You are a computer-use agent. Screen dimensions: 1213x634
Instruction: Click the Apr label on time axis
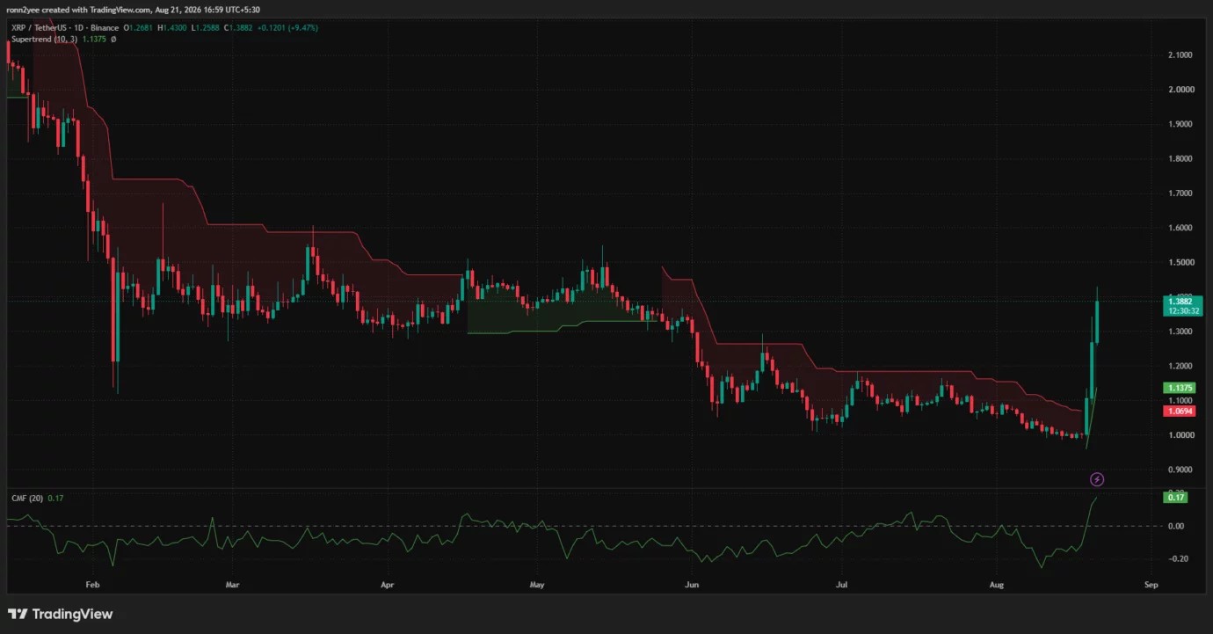tap(388, 584)
